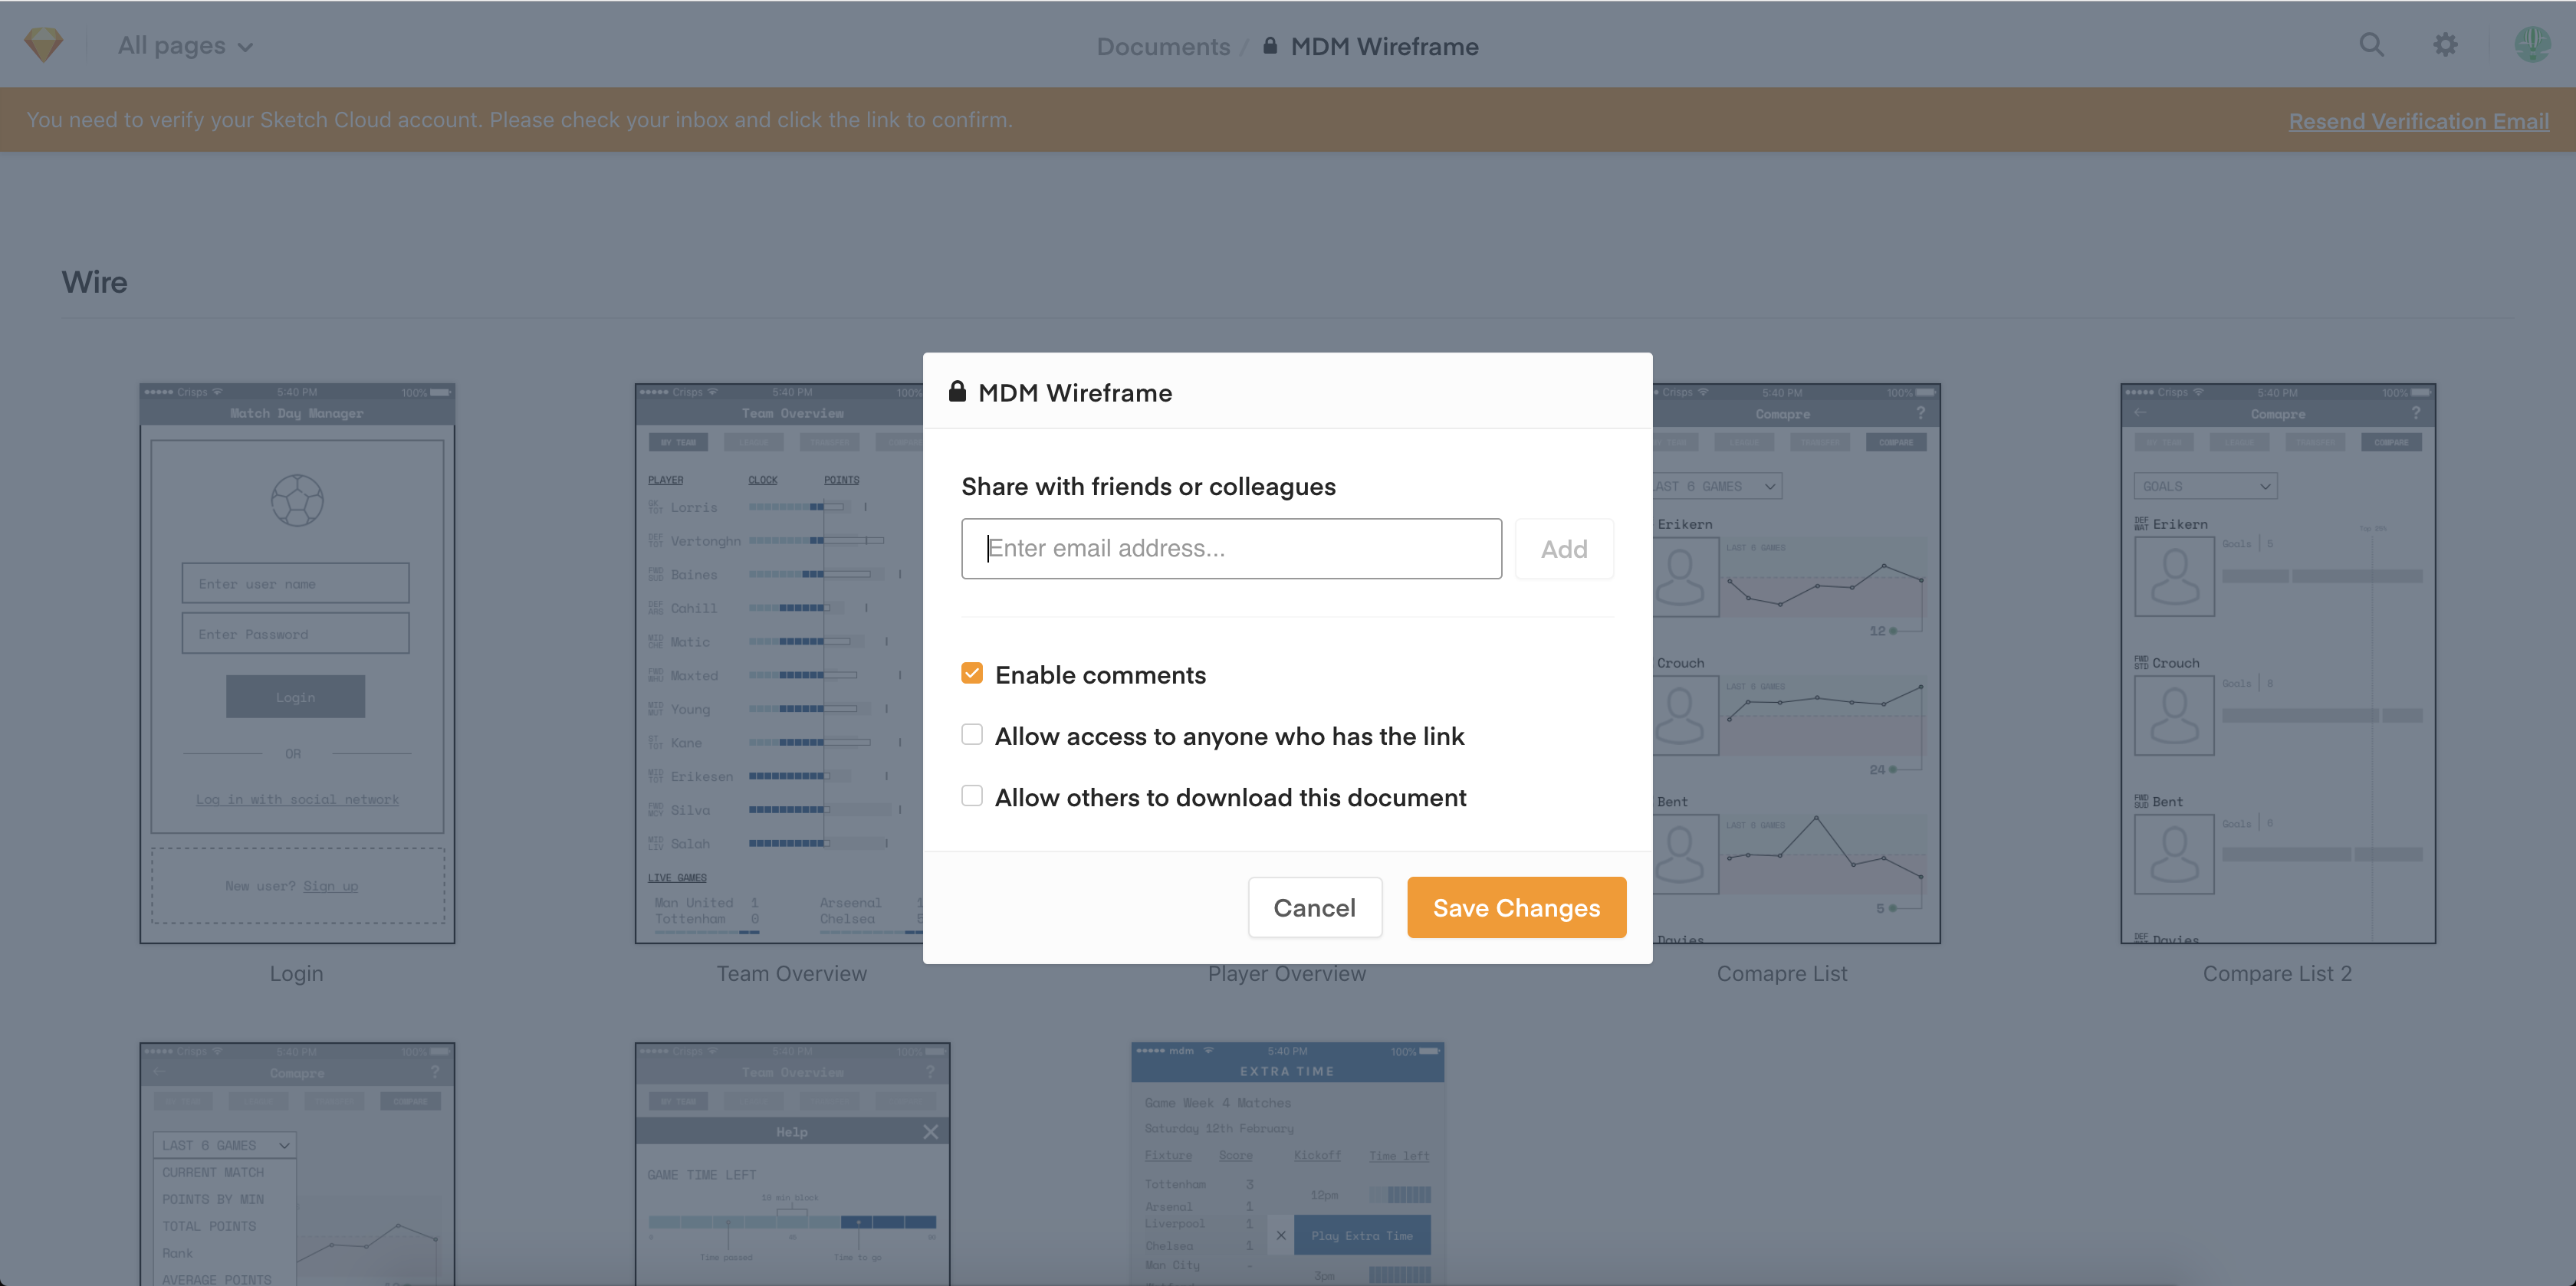Open the EXTRA TIME artboard thumbnail
The height and width of the screenshot is (1286, 2576).
tap(1287, 1164)
